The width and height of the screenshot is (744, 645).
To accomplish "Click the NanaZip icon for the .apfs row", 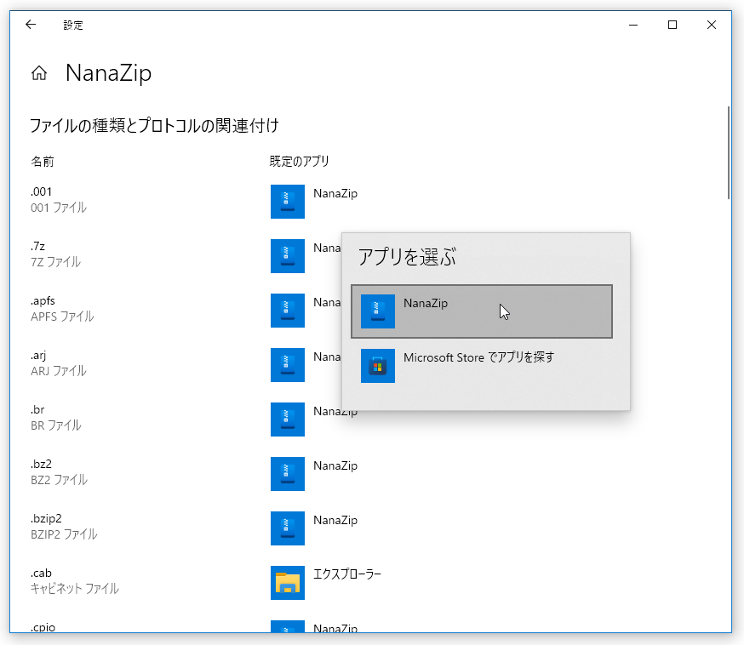I will (x=288, y=311).
